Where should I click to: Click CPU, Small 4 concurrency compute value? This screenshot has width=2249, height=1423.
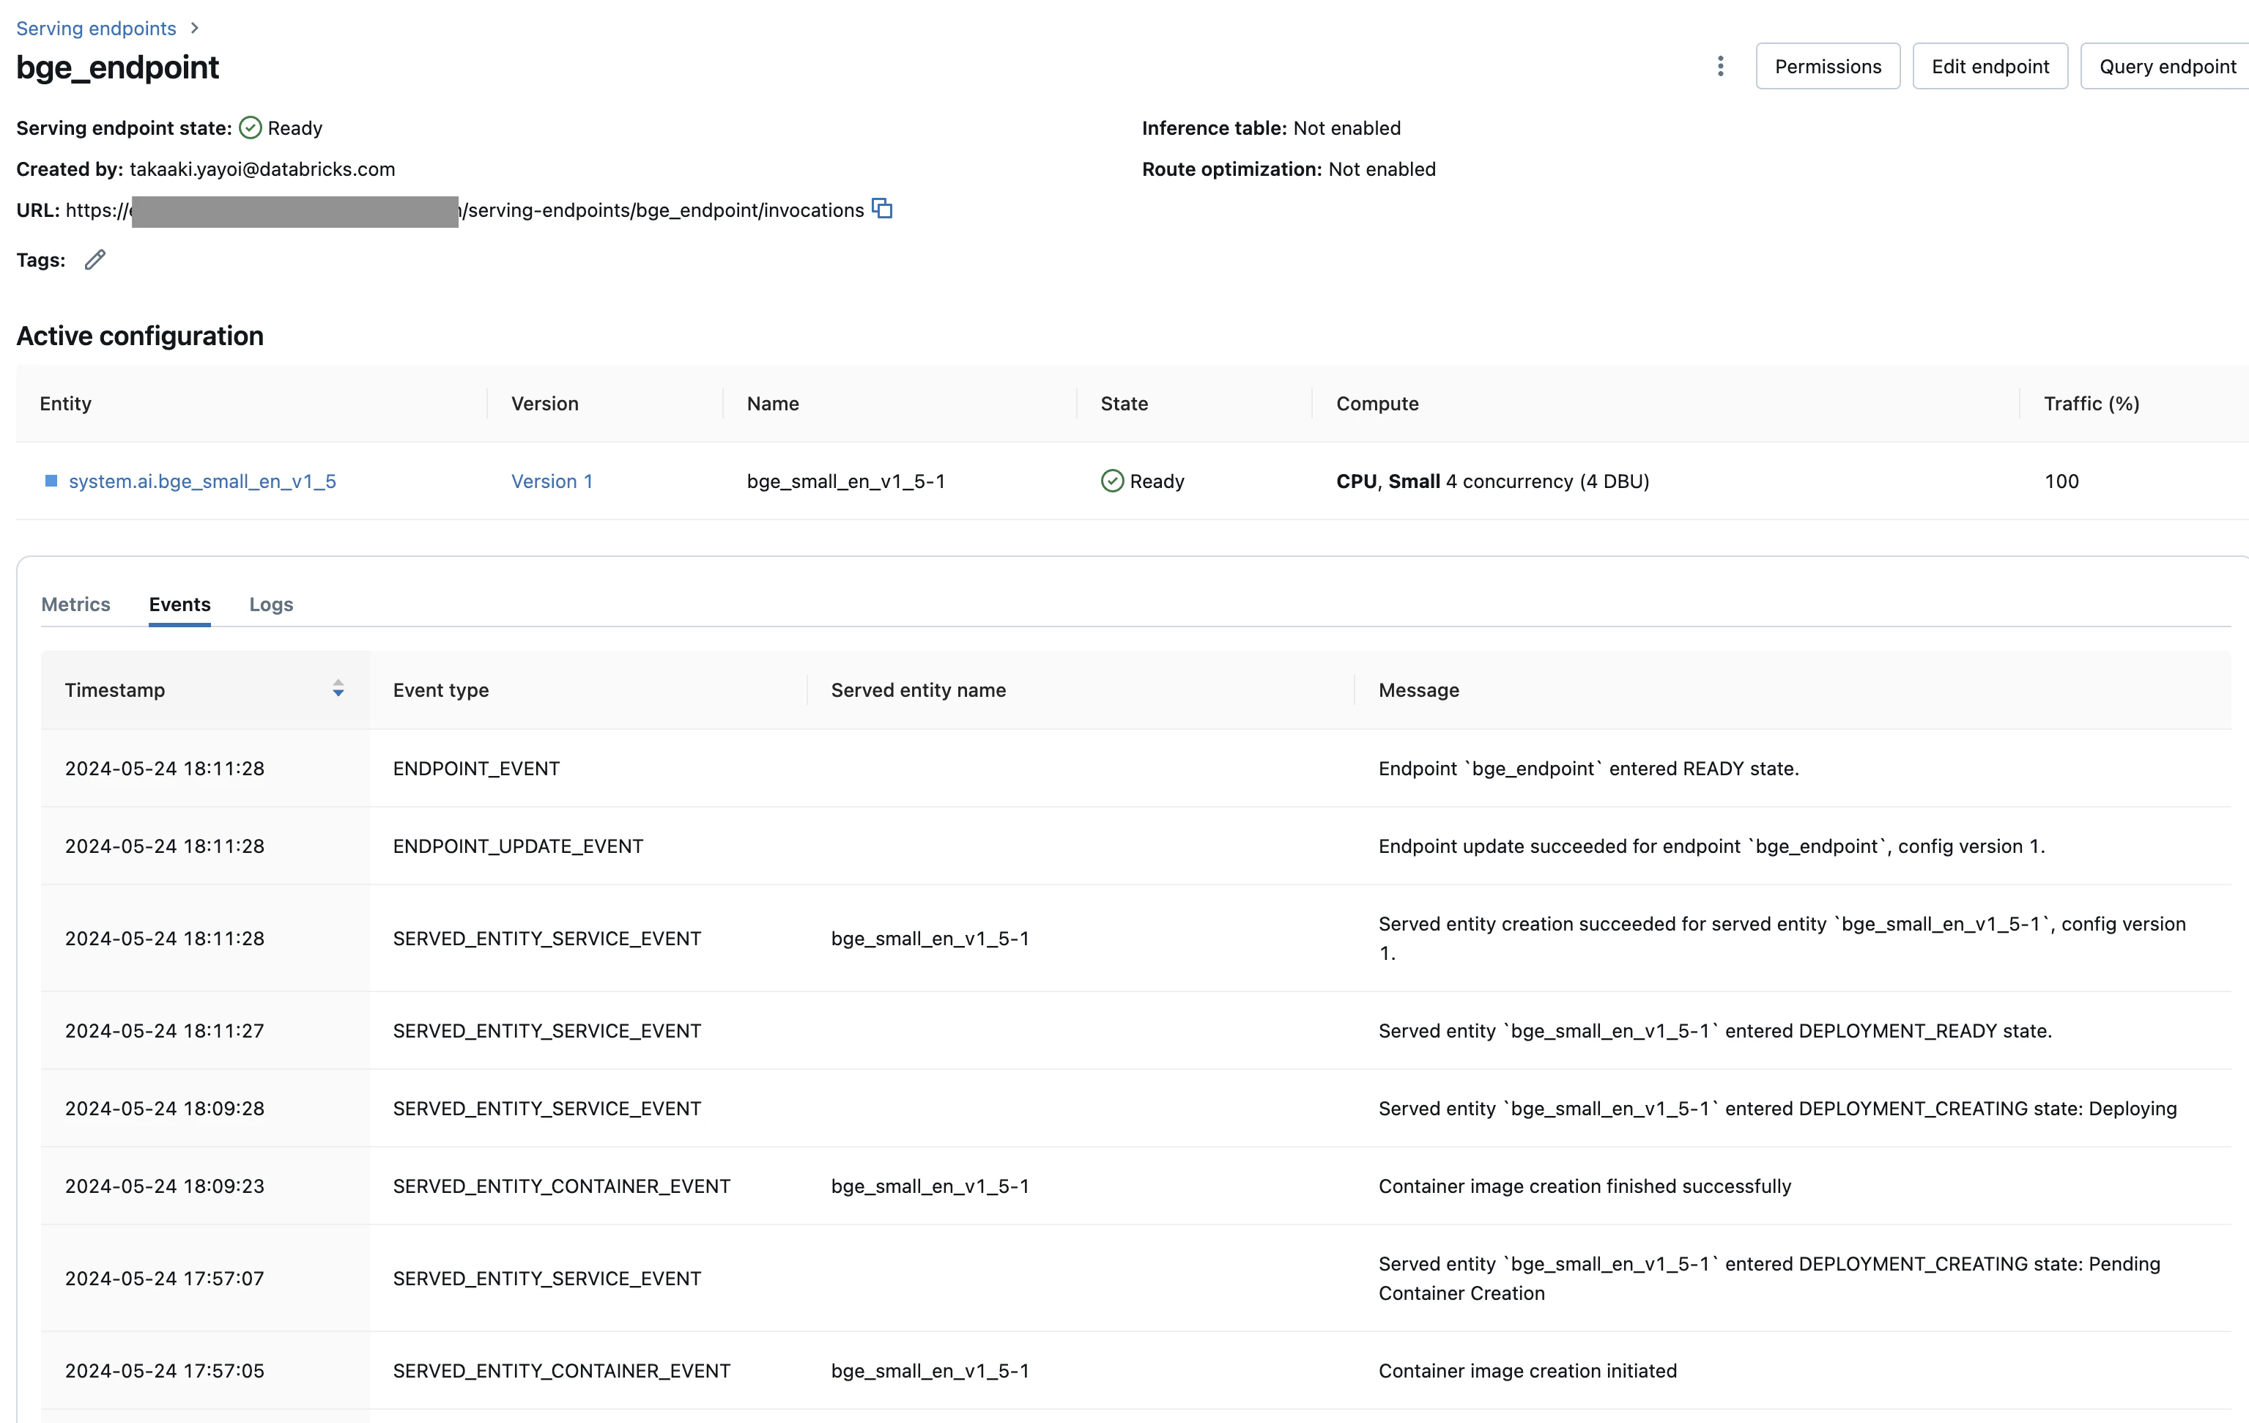tap(1492, 481)
